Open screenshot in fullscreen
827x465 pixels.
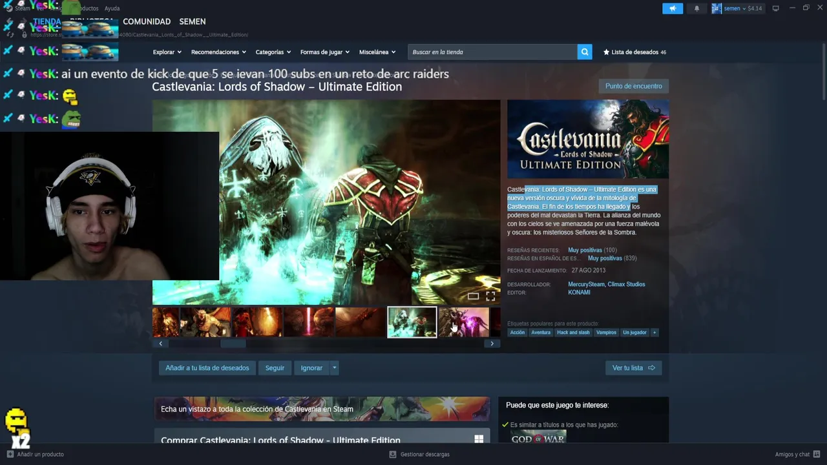(x=490, y=296)
